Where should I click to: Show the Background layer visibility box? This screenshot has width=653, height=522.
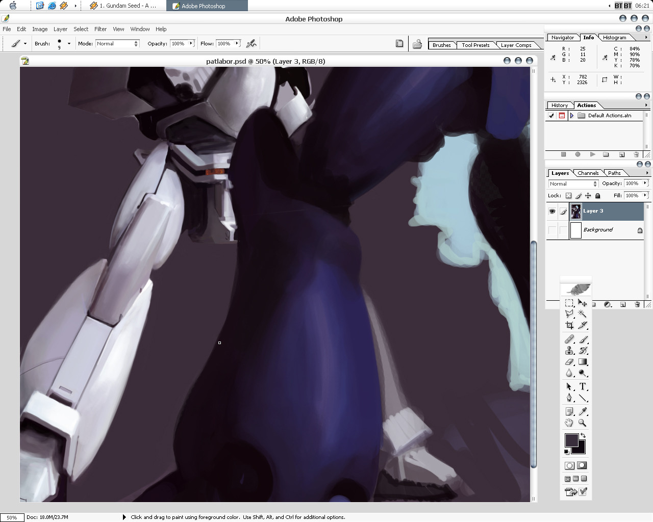pos(552,230)
